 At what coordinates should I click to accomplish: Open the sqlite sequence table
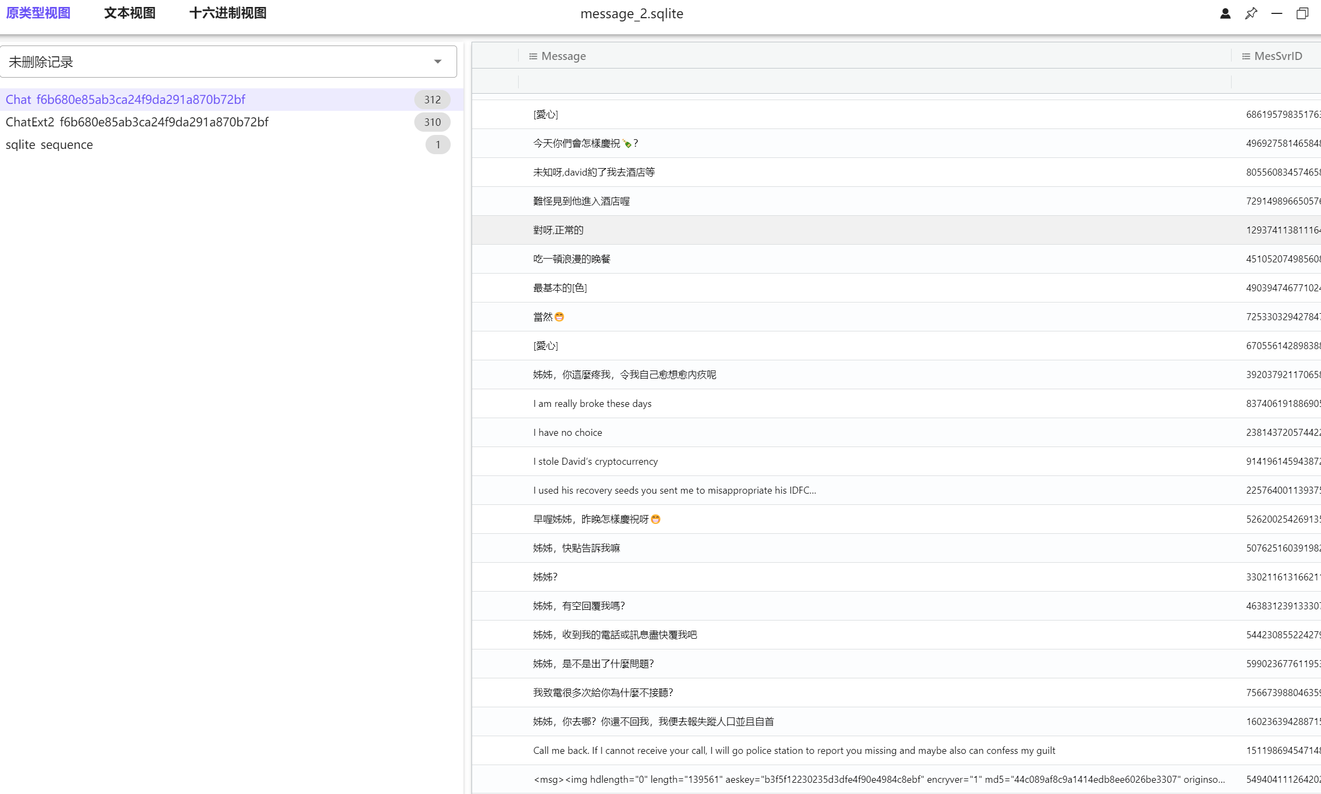click(x=49, y=145)
